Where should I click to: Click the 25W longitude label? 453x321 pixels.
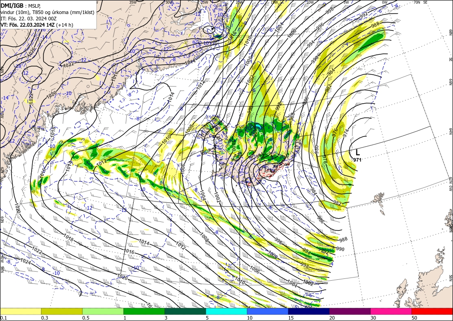pos(204,2)
